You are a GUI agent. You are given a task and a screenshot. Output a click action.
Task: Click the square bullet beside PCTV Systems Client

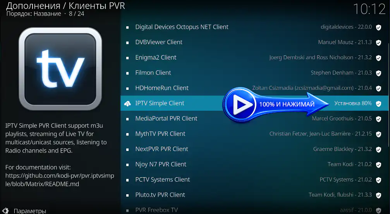coord(127,180)
